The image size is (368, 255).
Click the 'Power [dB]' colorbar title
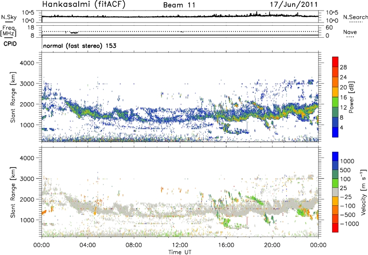(x=351, y=97)
